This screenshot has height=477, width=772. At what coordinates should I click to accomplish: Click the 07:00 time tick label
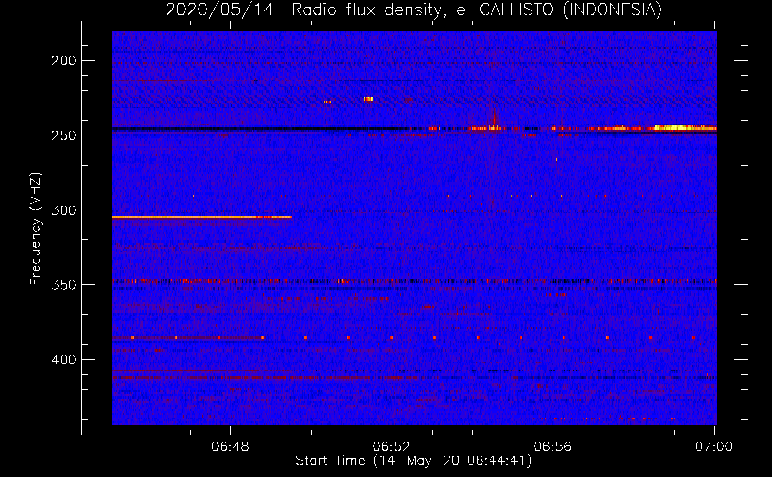(714, 447)
